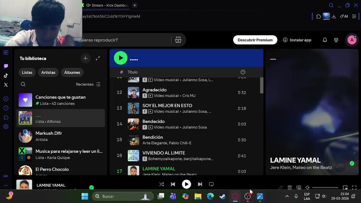Play the playlist with green button
Image resolution: width=361 pixels, height=203 pixels.
(x=121, y=58)
